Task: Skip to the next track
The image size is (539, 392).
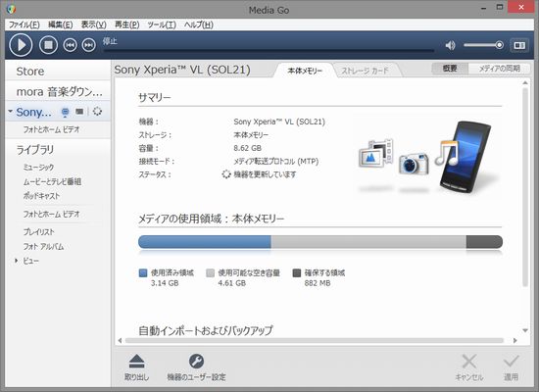Action: (x=88, y=45)
